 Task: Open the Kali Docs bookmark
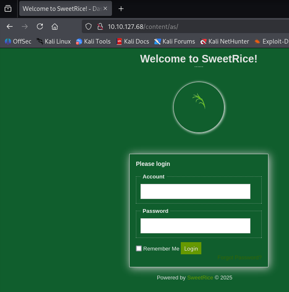(x=133, y=41)
